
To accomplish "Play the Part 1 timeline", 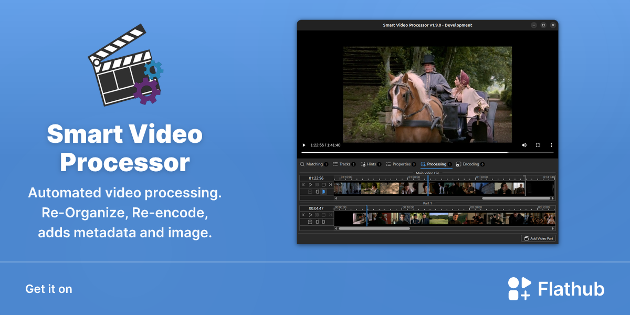I will 310,215.
